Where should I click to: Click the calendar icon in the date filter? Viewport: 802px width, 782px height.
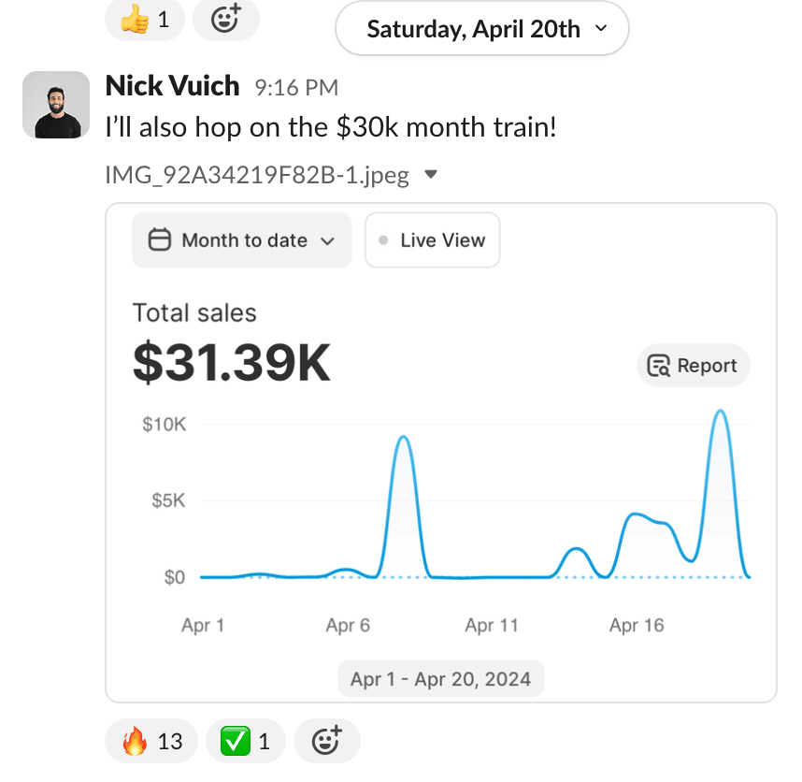pos(160,240)
